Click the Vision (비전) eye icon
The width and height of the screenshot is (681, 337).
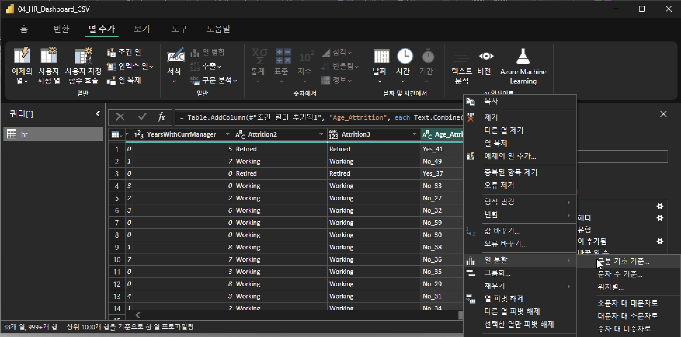click(486, 56)
